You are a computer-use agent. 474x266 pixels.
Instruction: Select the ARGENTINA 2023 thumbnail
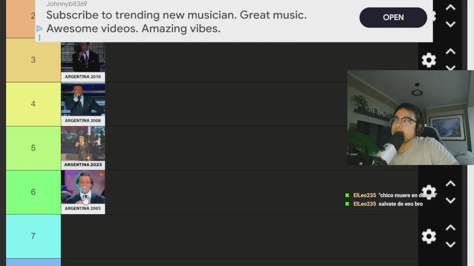coord(83,148)
